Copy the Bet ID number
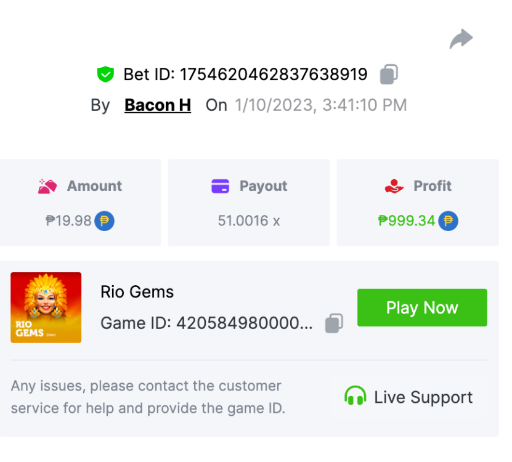 pyautogui.click(x=389, y=75)
